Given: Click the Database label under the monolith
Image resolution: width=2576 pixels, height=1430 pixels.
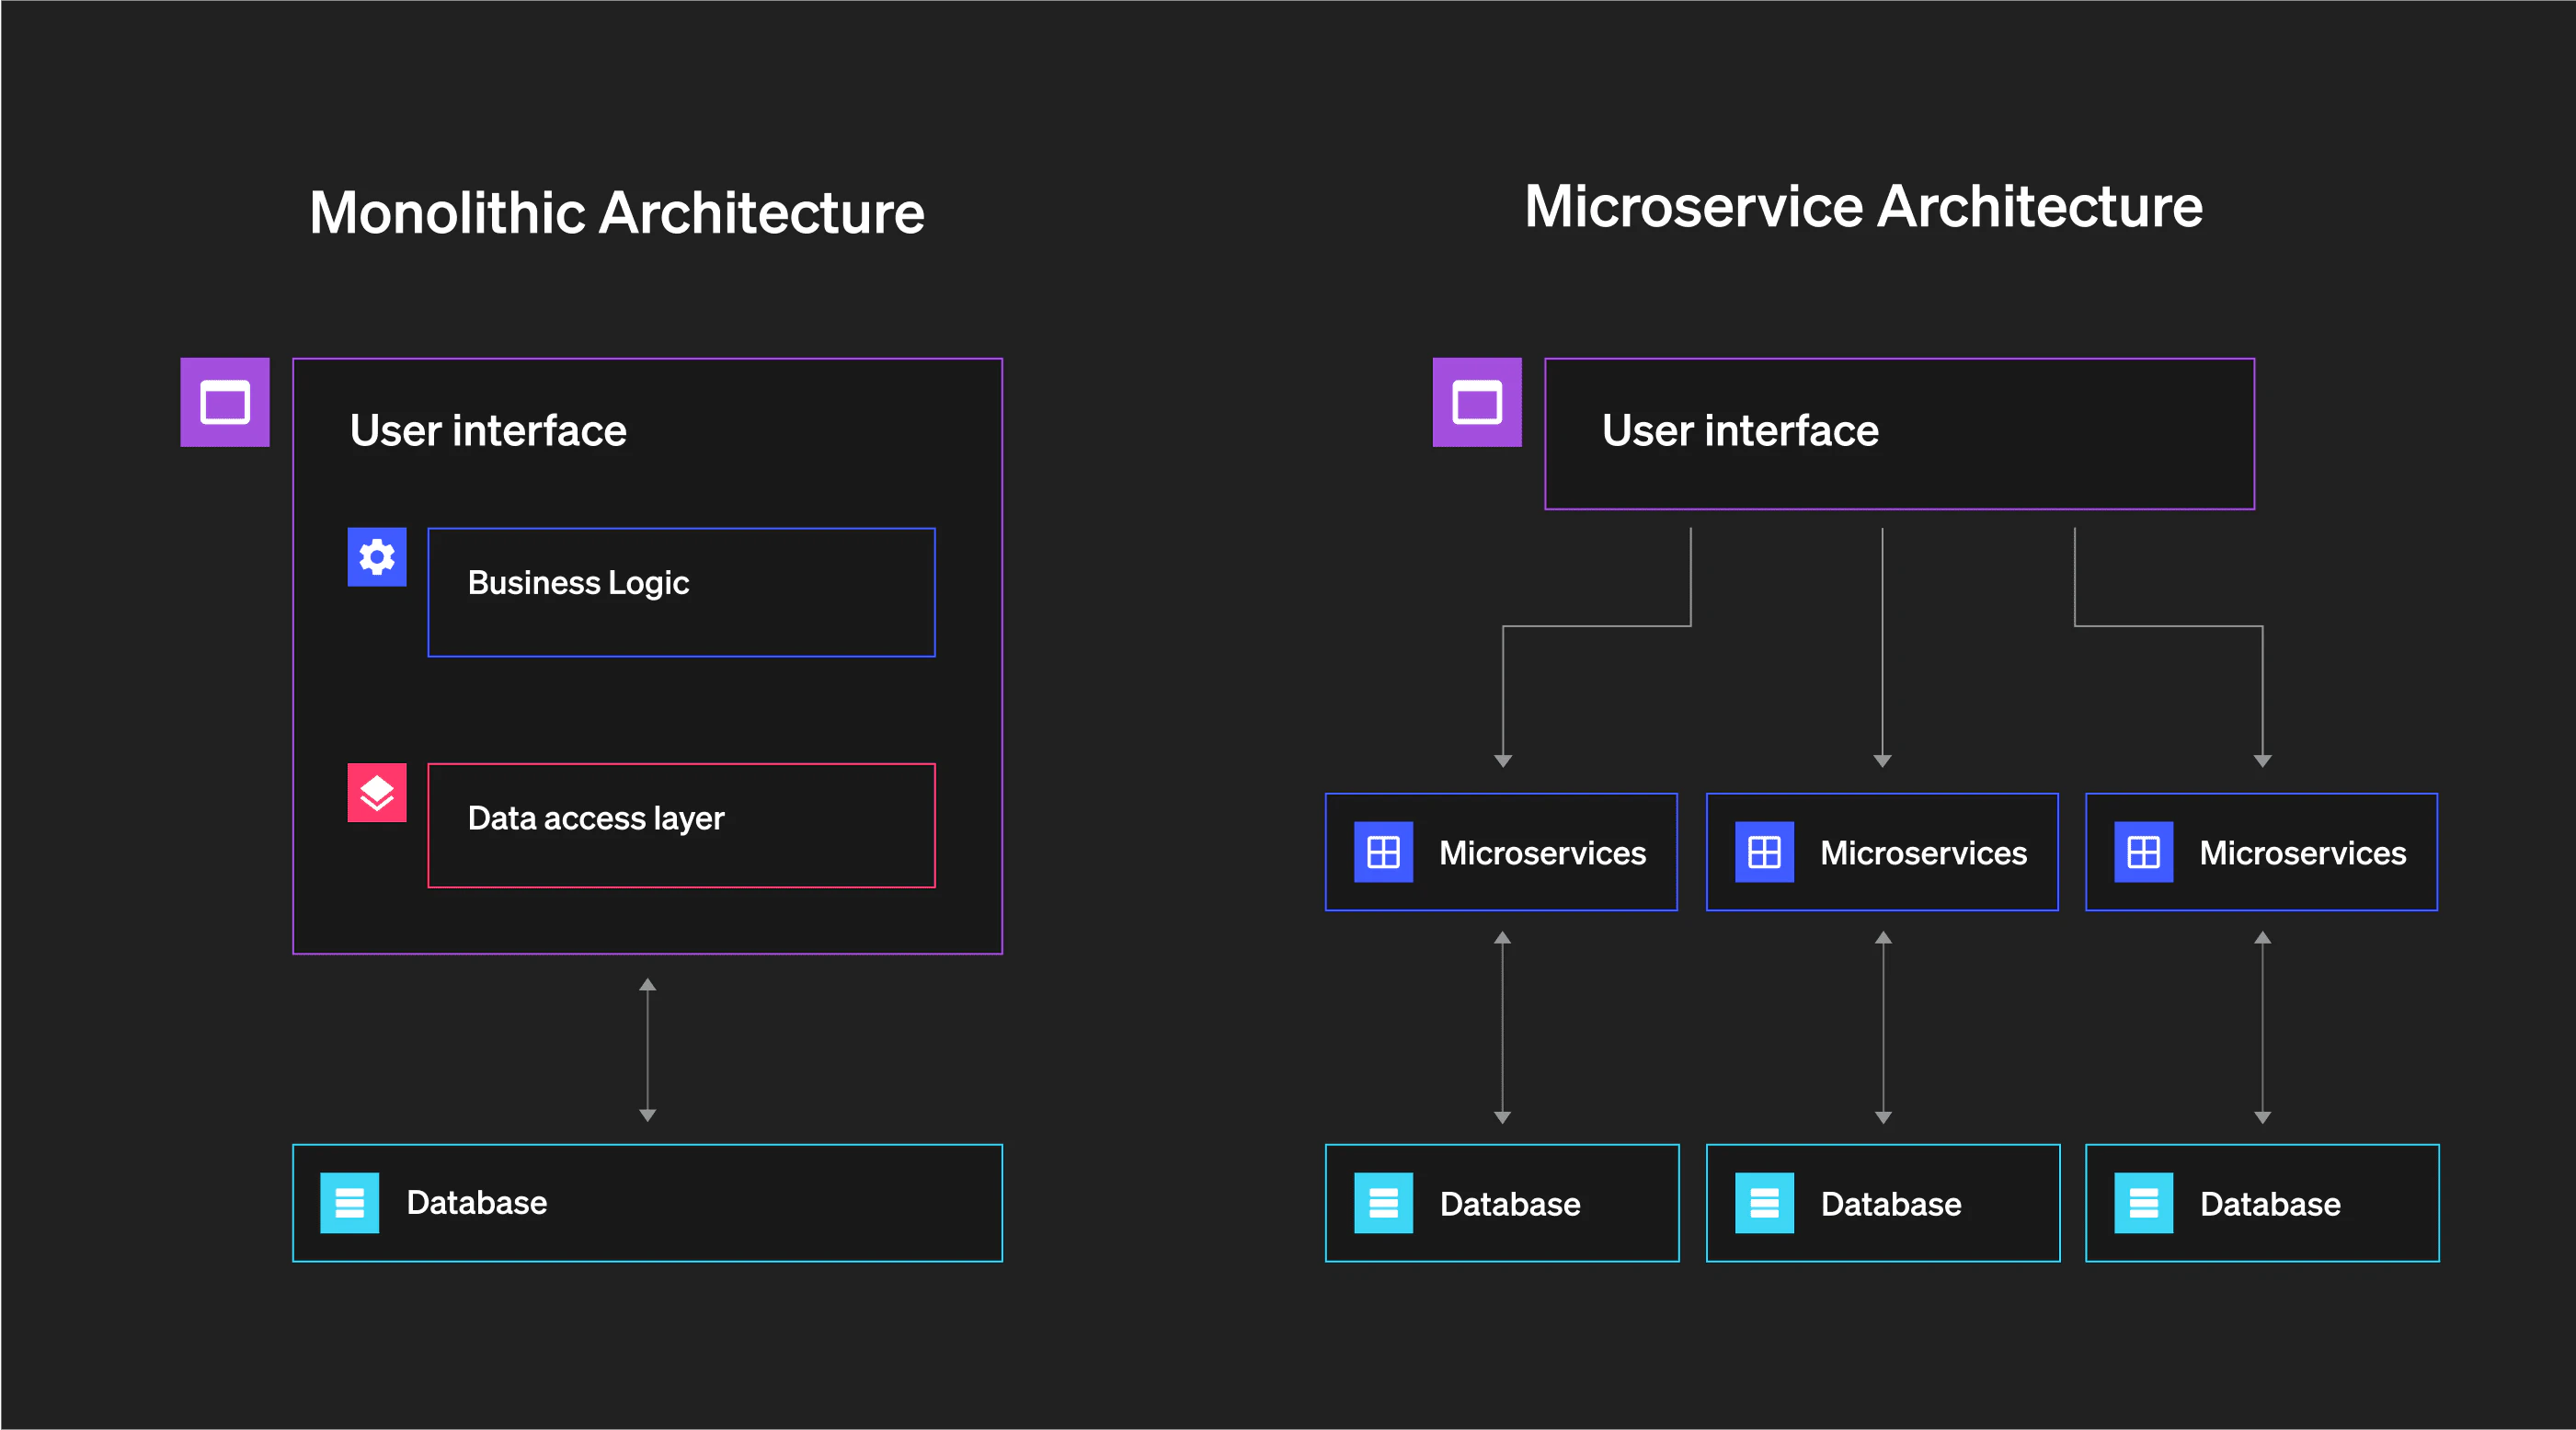Looking at the screenshot, I should (476, 1202).
